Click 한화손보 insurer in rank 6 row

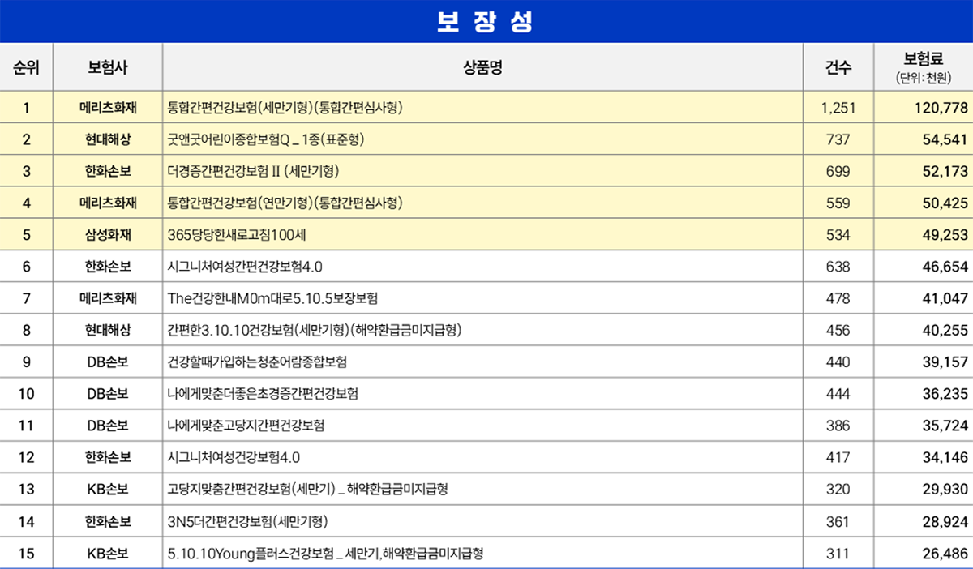pyautogui.click(x=108, y=267)
